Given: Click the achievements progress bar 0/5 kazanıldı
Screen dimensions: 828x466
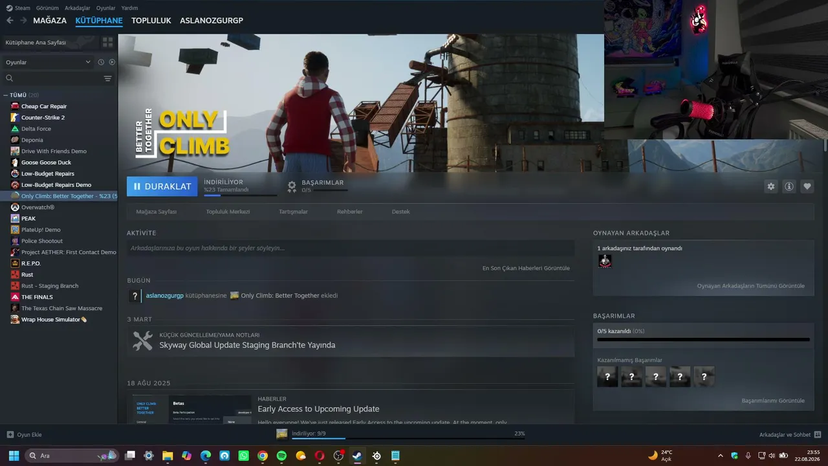Looking at the screenshot, I should coord(703,339).
